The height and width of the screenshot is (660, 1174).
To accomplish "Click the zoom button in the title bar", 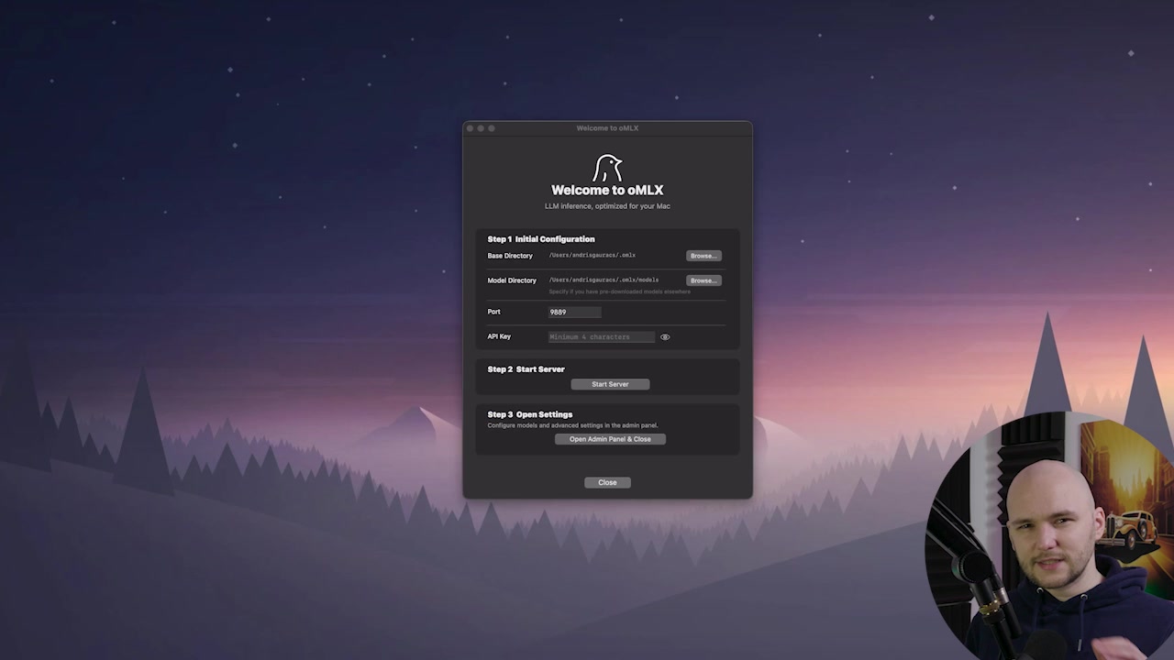I will tap(492, 128).
